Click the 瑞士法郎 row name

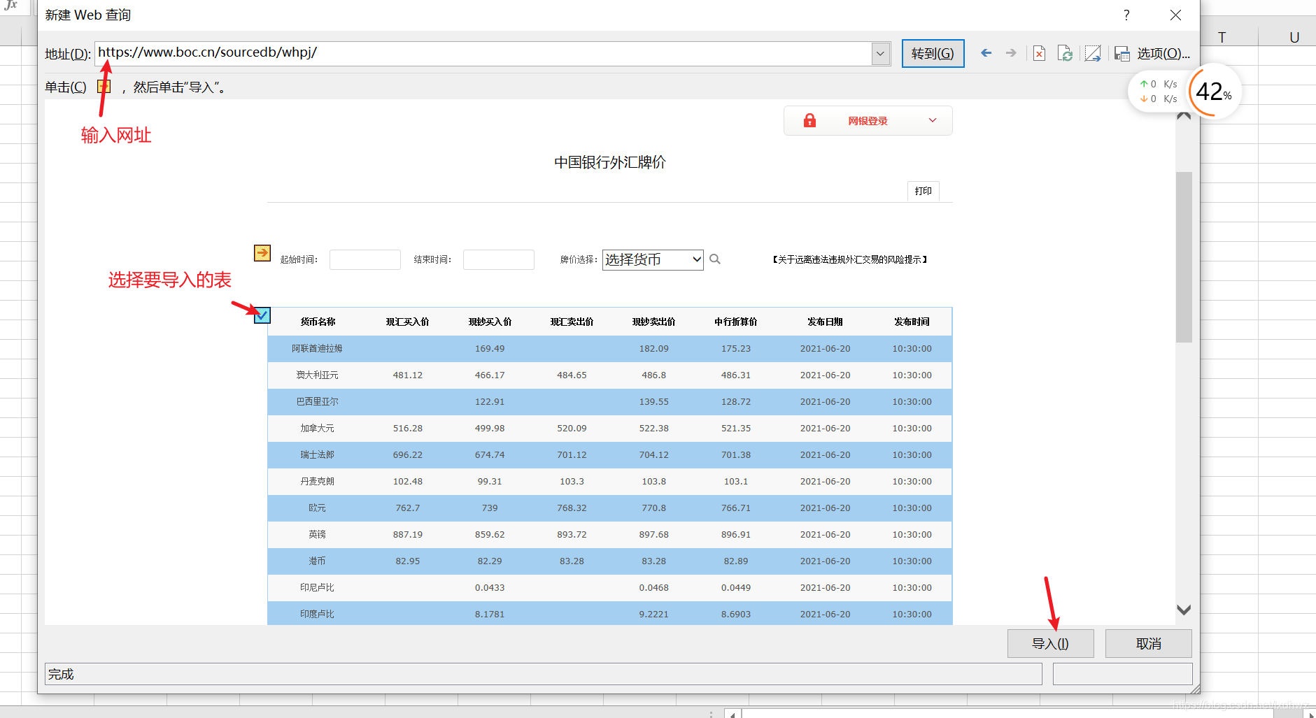pos(317,454)
